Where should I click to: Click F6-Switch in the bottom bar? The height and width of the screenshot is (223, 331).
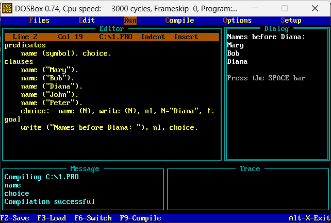point(93,218)
